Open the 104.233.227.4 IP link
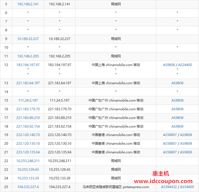The height and width of the screenshot is (192, 199). click(28, 187)
